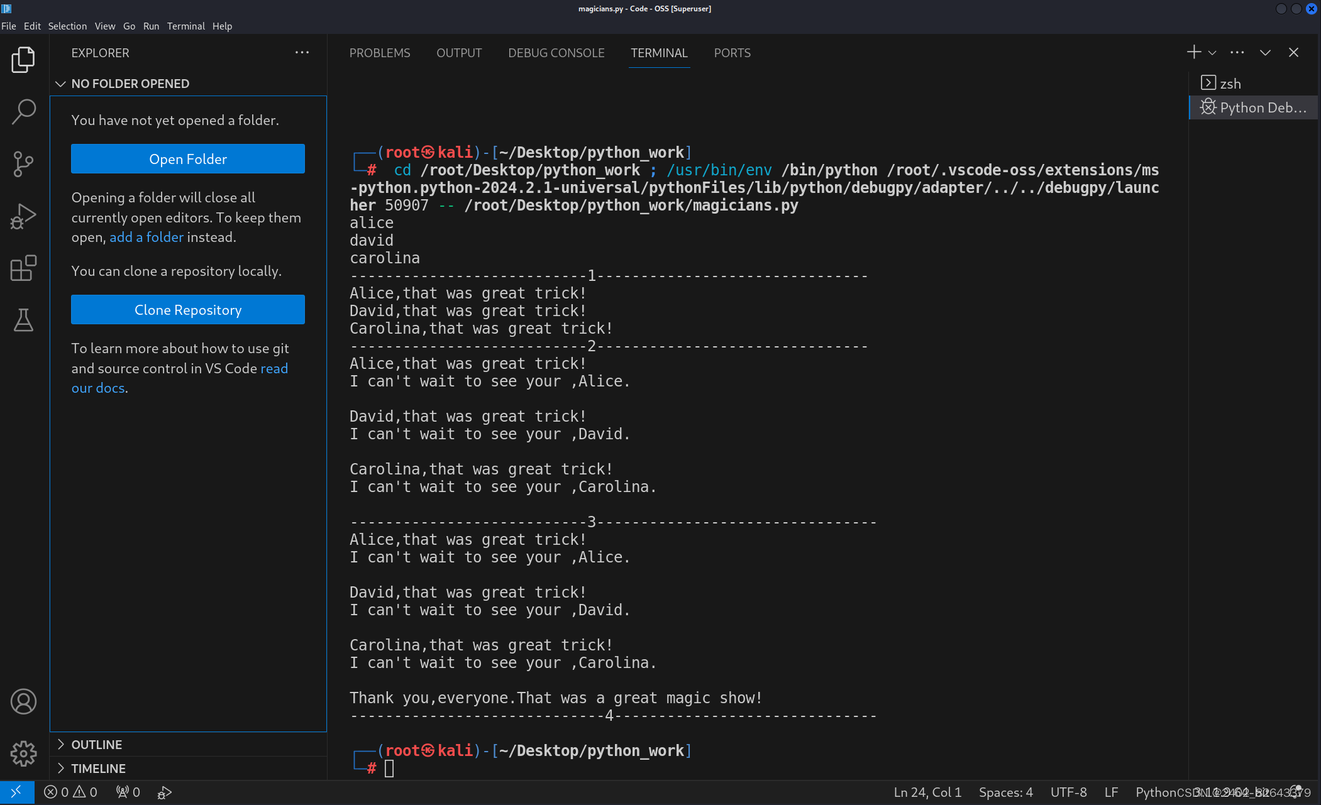Switch to the PORTS tab

click(732, 53)
